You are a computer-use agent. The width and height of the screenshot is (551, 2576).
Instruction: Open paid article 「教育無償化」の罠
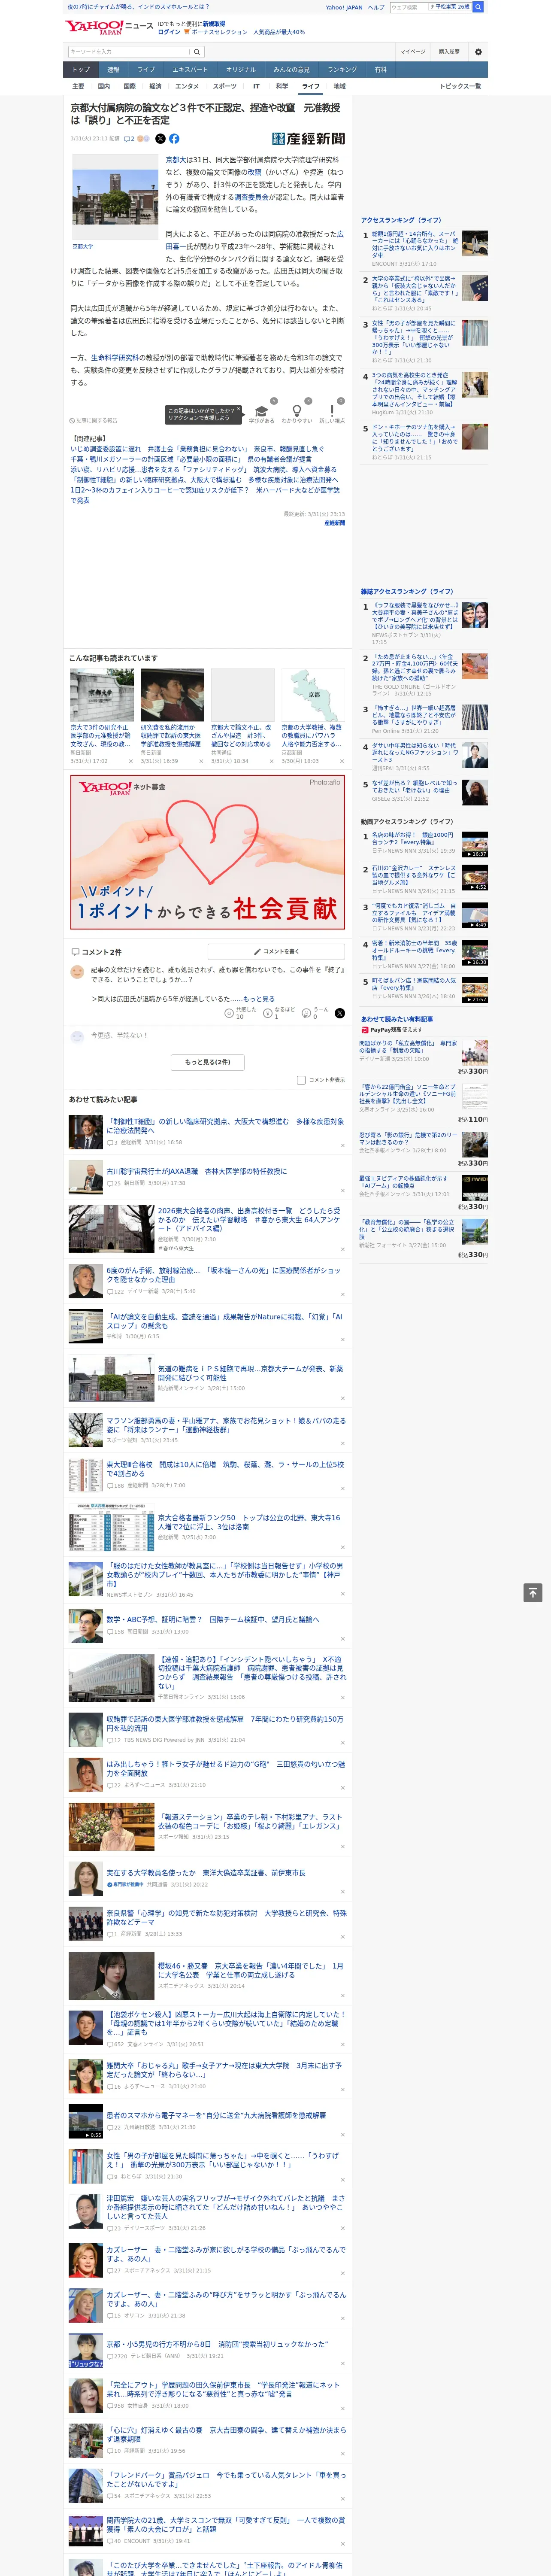tap(407, 1230)
